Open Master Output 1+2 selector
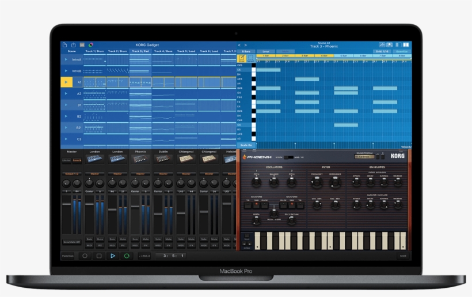The width and height of the screenshot is (472, 297). (x=71, y=174)
